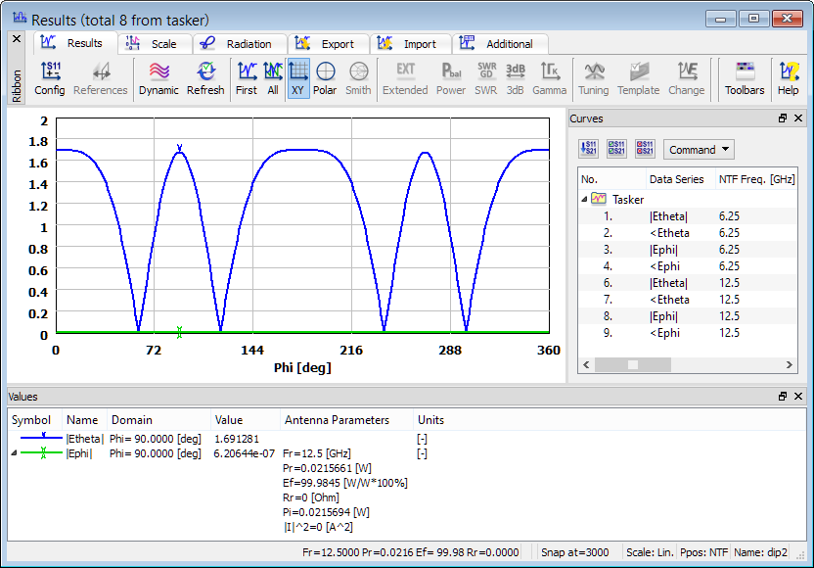Display All curves
The image size is (814, 568).
click(272, 78)
